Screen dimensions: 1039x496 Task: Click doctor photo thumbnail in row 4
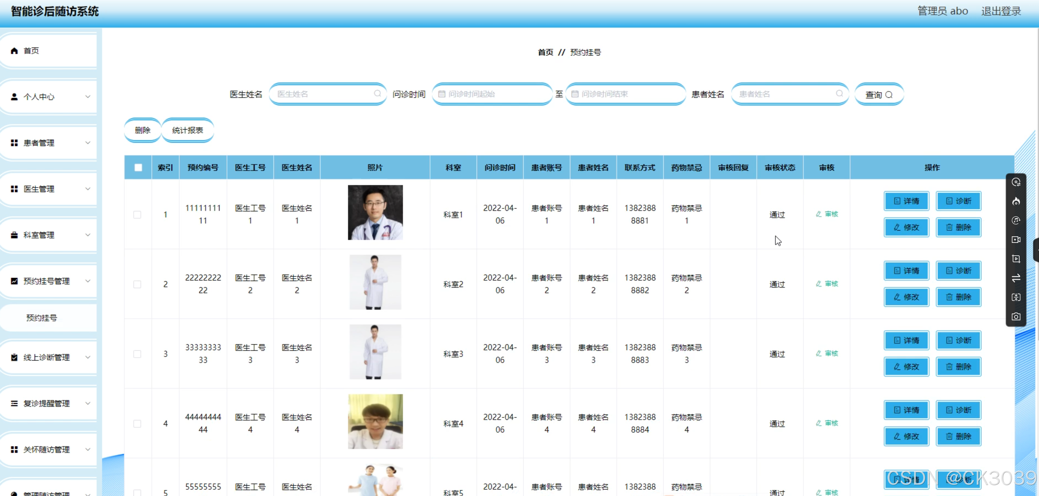(x=375, y=421)
